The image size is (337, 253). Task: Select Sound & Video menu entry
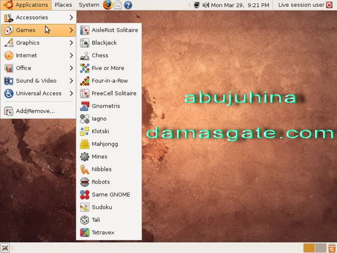pyautogui.click(x=38, y=81)
